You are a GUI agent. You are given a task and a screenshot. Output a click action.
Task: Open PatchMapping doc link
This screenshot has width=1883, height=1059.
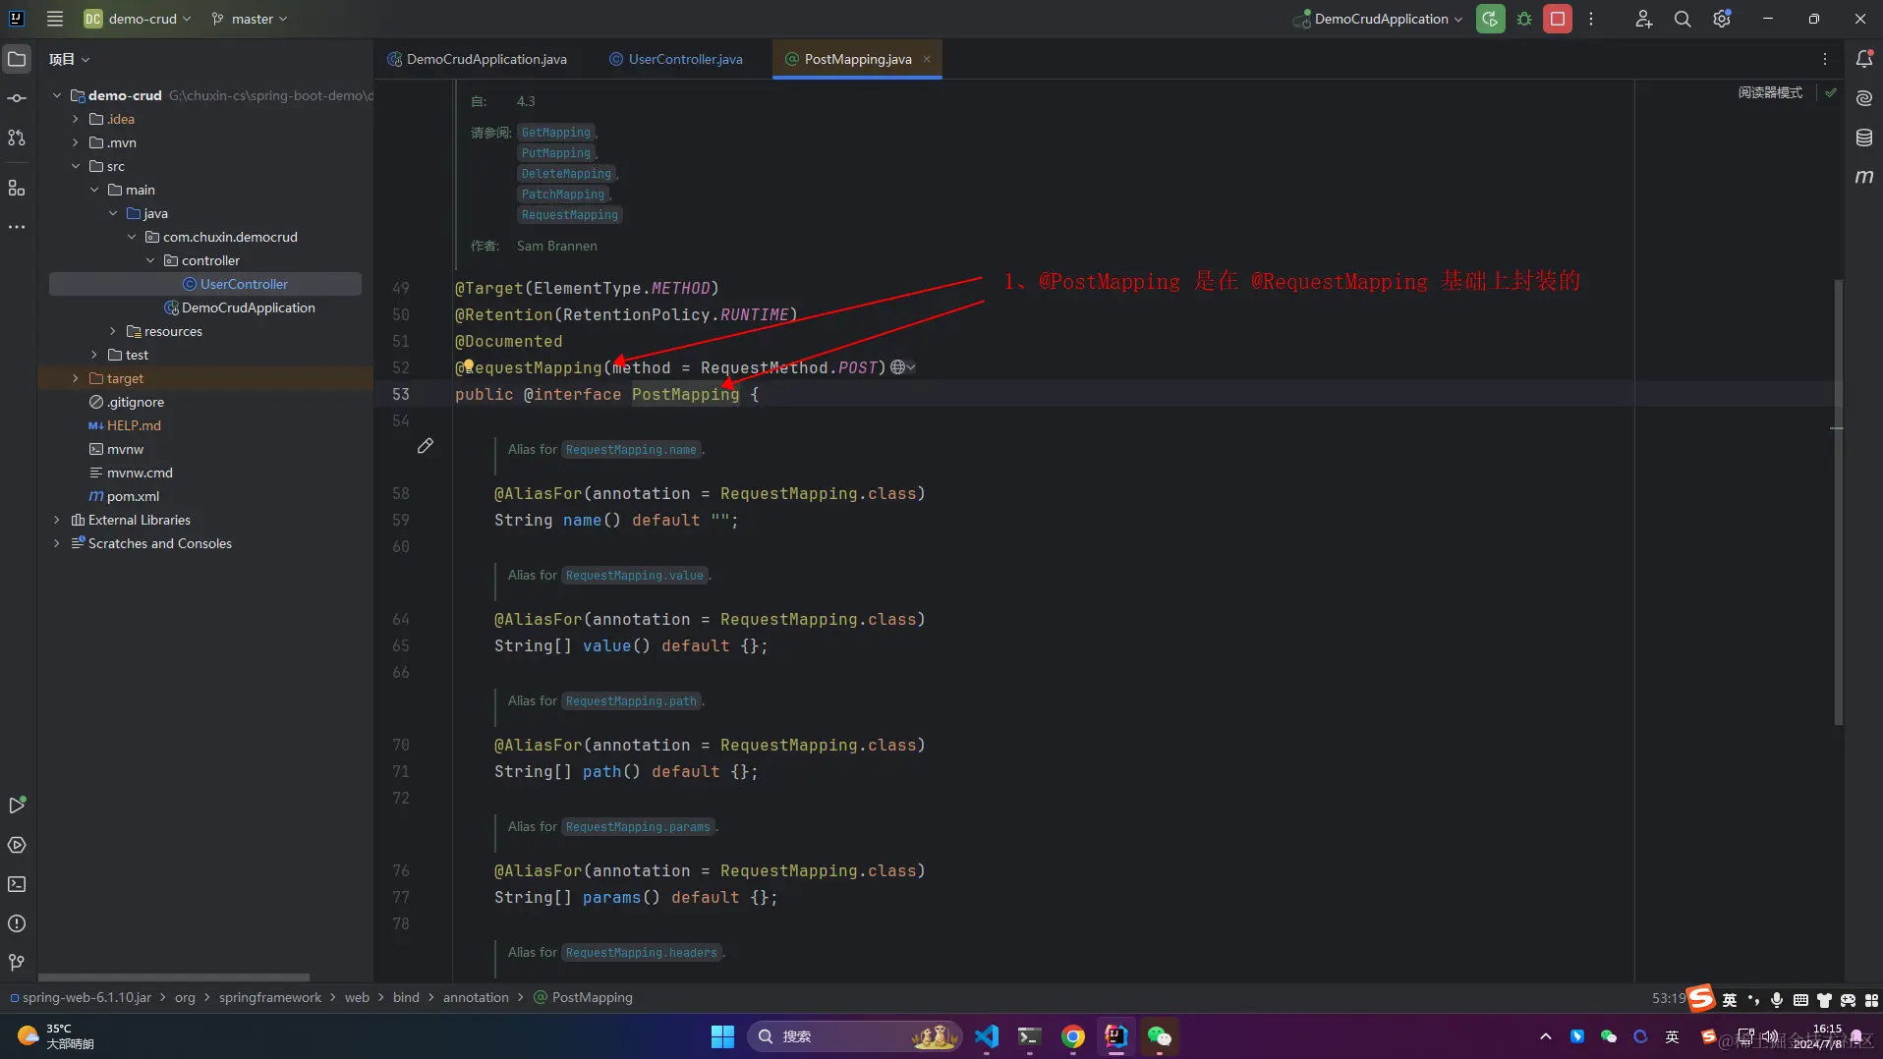point(563,195)
